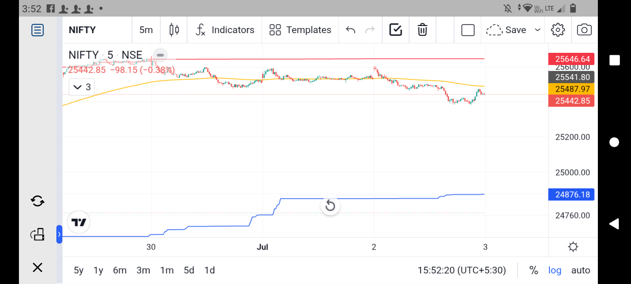This screenshot has width=631, height=284.
Task: Click the 25000.00 axis value
Action: click(573, 172)
